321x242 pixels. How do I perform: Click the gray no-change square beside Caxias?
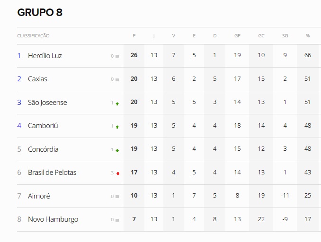click(x=117, y=80)
